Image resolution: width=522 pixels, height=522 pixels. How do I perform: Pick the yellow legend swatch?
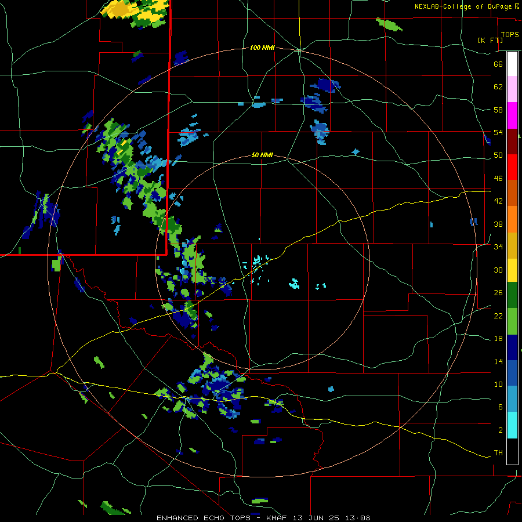pos(512,270)
